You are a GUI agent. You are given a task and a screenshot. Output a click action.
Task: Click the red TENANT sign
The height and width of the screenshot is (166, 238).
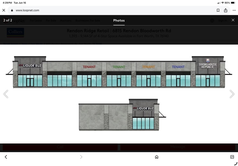click(89, 67)
